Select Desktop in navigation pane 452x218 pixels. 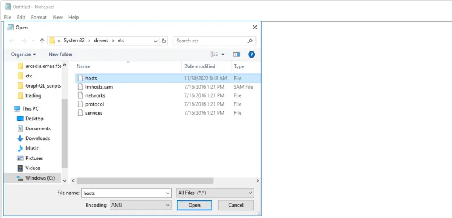[30, 119]
